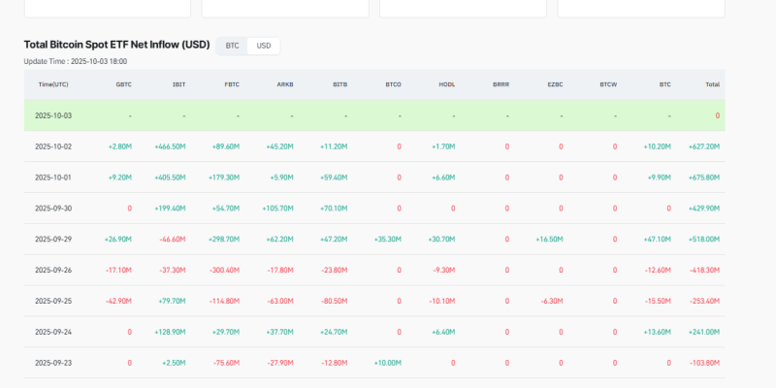The width and height of the screenshot is (776, 388).
Task: Select the BTCW column header
Action: (608, 84)
